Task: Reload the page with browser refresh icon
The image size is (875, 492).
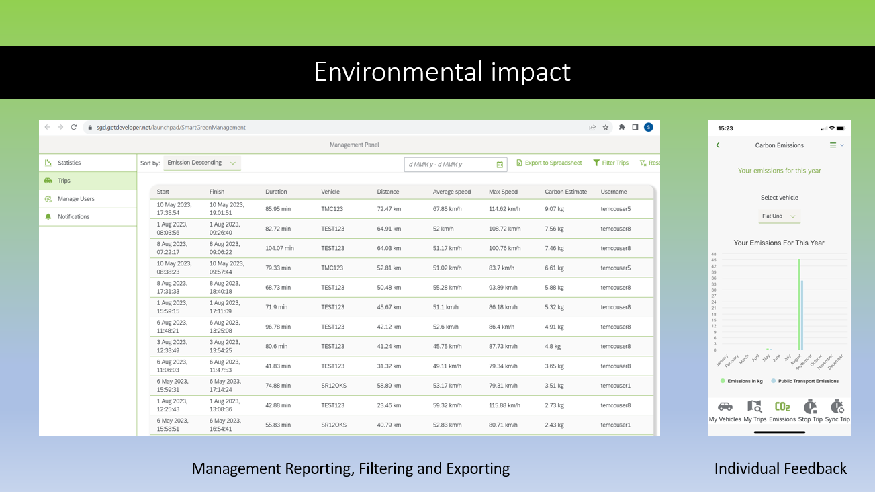Action: [x=73, y=127]
